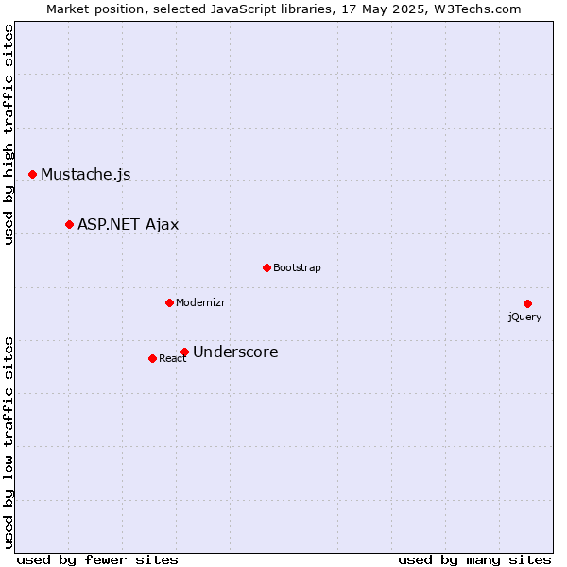Viewport: 567px width, 567px height.
Task: Click the Underscore label text
Action: [235, 352]
